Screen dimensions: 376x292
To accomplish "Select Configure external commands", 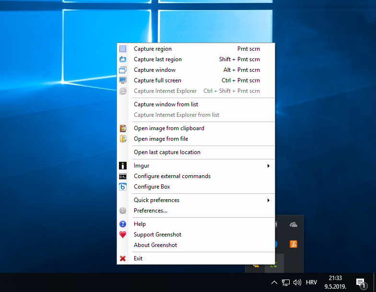I will click(x=196, y=176).
